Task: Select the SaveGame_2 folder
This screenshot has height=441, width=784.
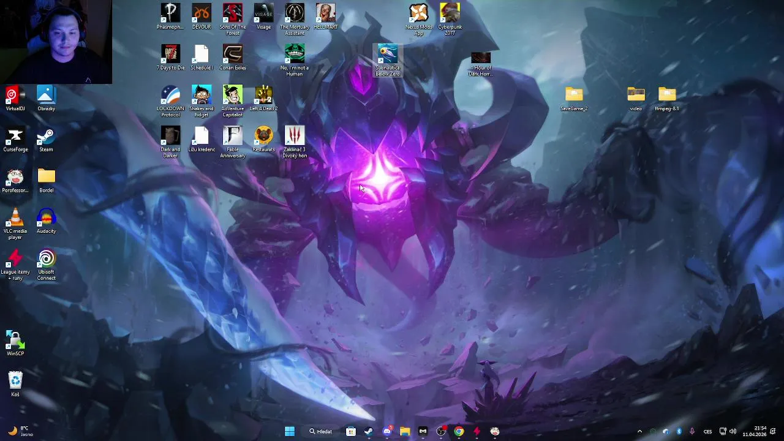Action: pos(574,98)
